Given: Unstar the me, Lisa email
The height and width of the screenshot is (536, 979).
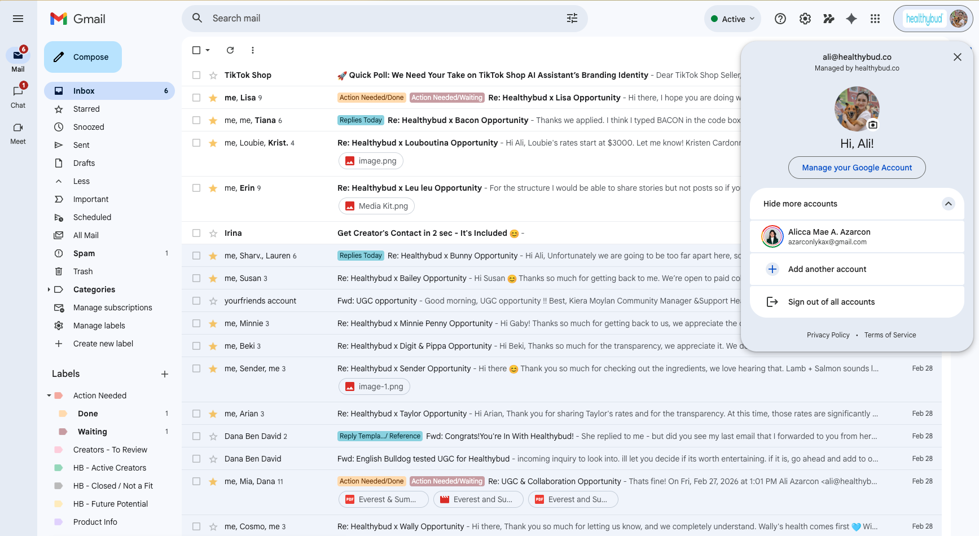Looking at the screenshot, I should click(213, 98).
